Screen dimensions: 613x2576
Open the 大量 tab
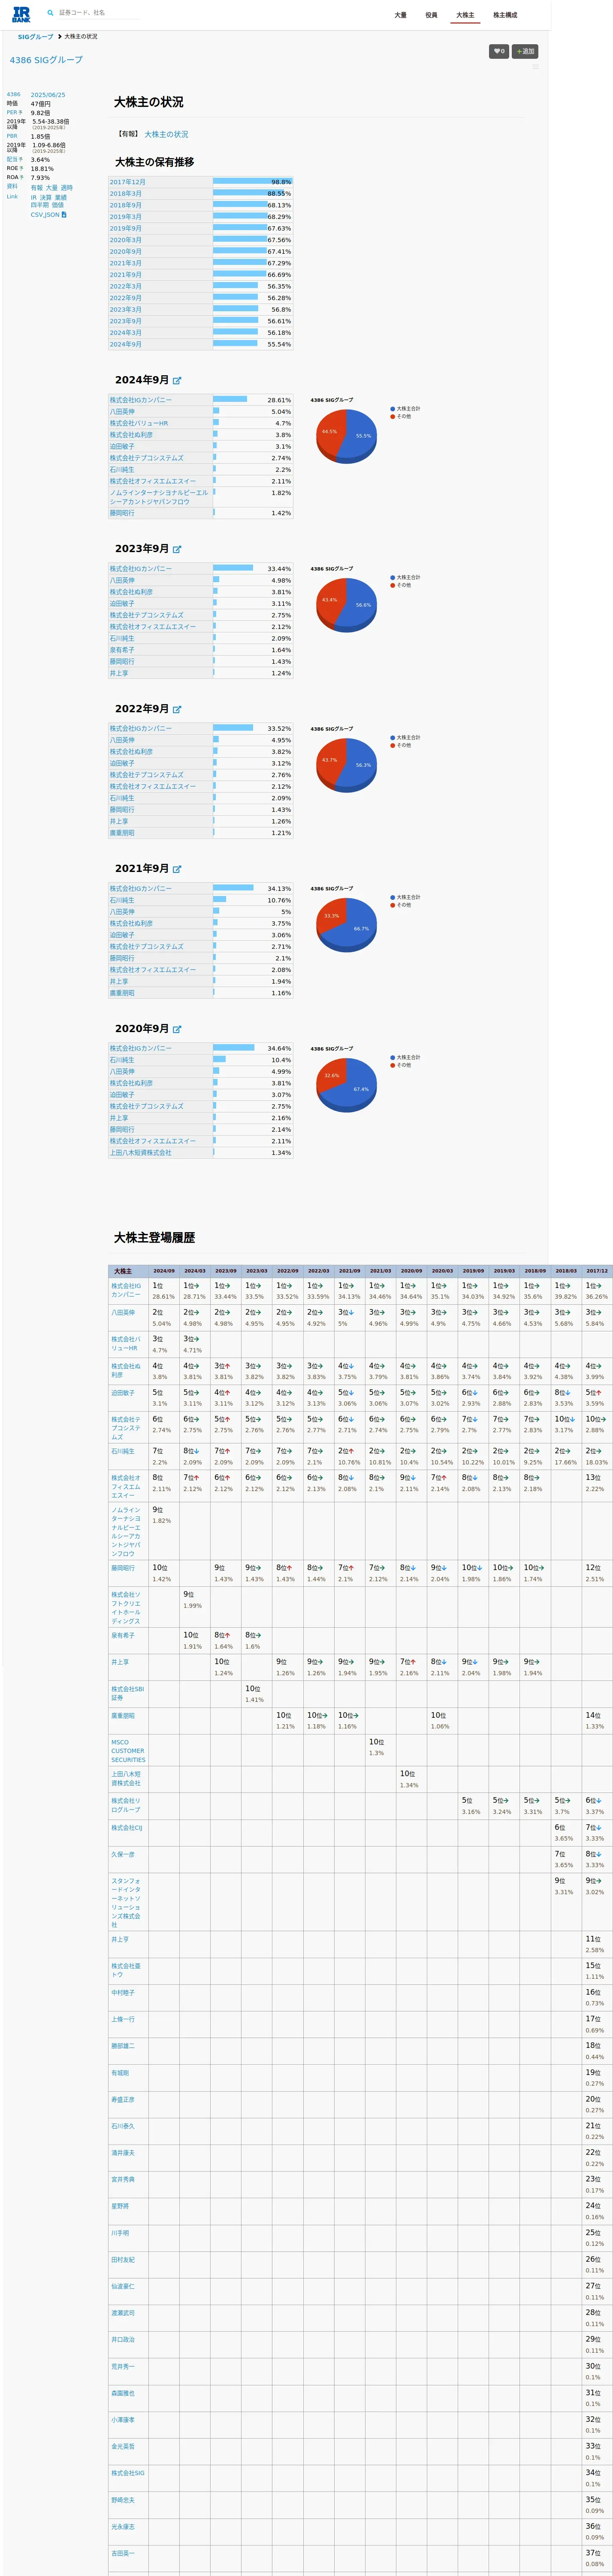click(x=400, y=15)
